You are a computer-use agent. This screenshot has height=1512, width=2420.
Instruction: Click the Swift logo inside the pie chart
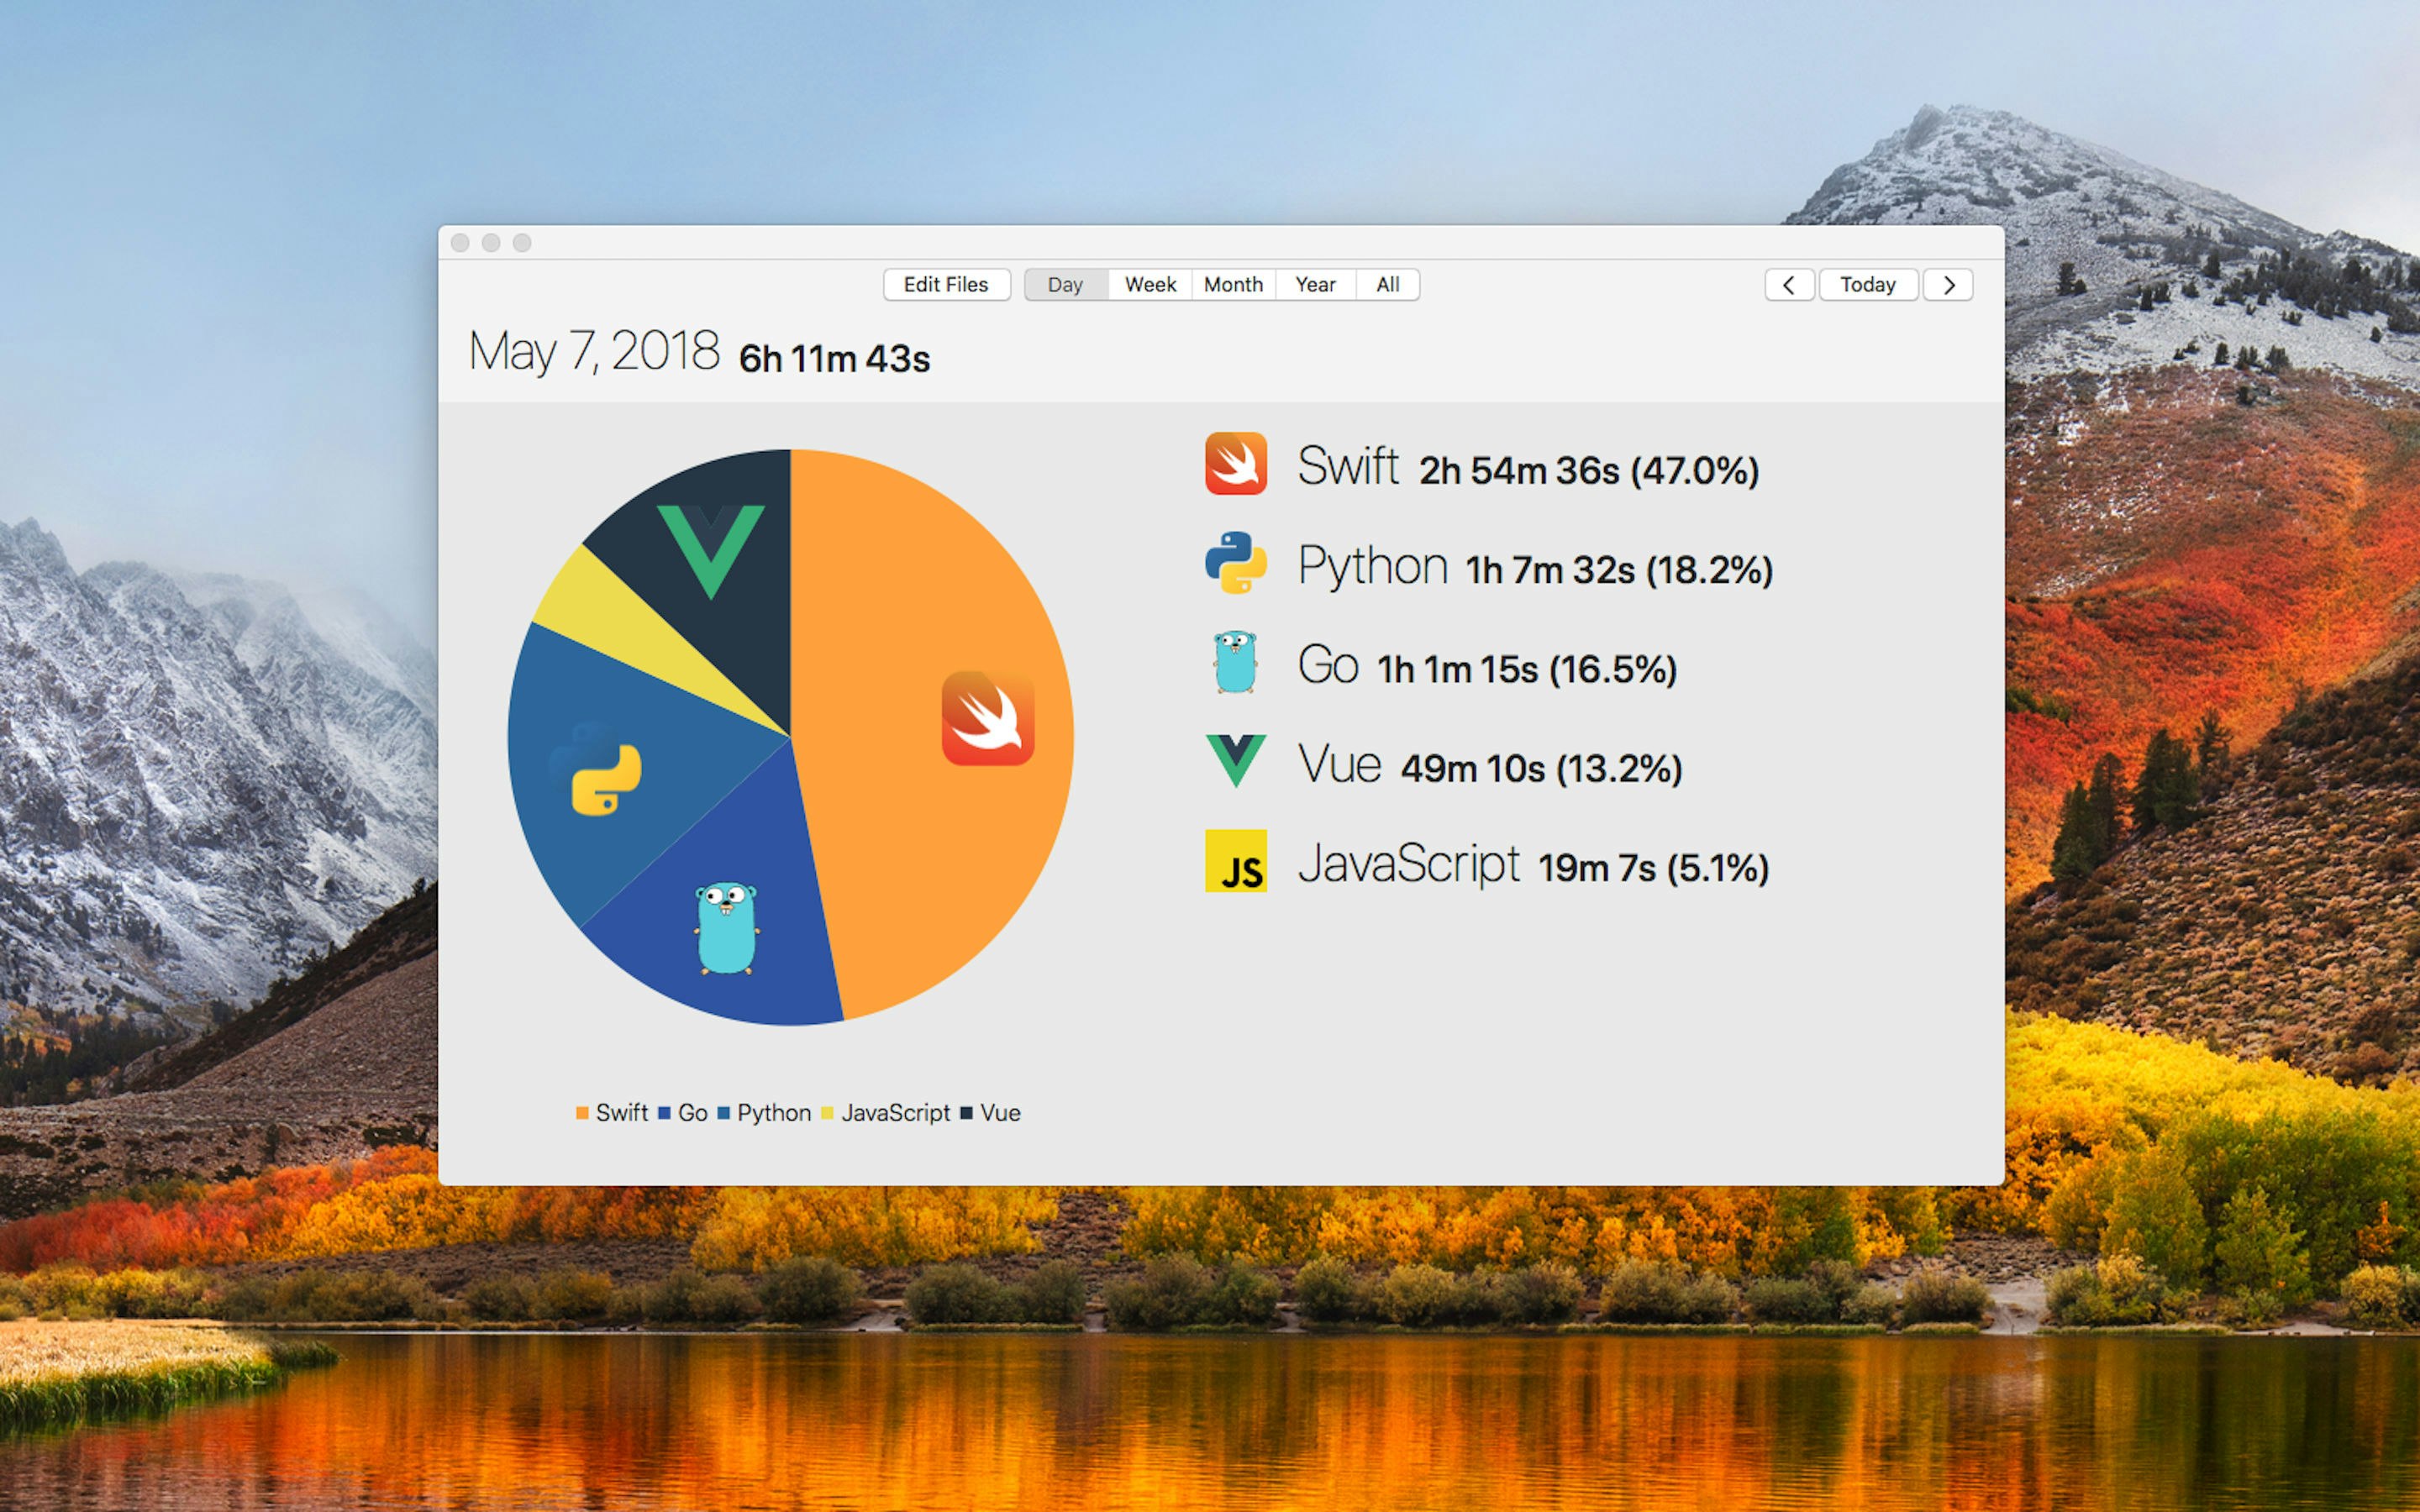988,718
